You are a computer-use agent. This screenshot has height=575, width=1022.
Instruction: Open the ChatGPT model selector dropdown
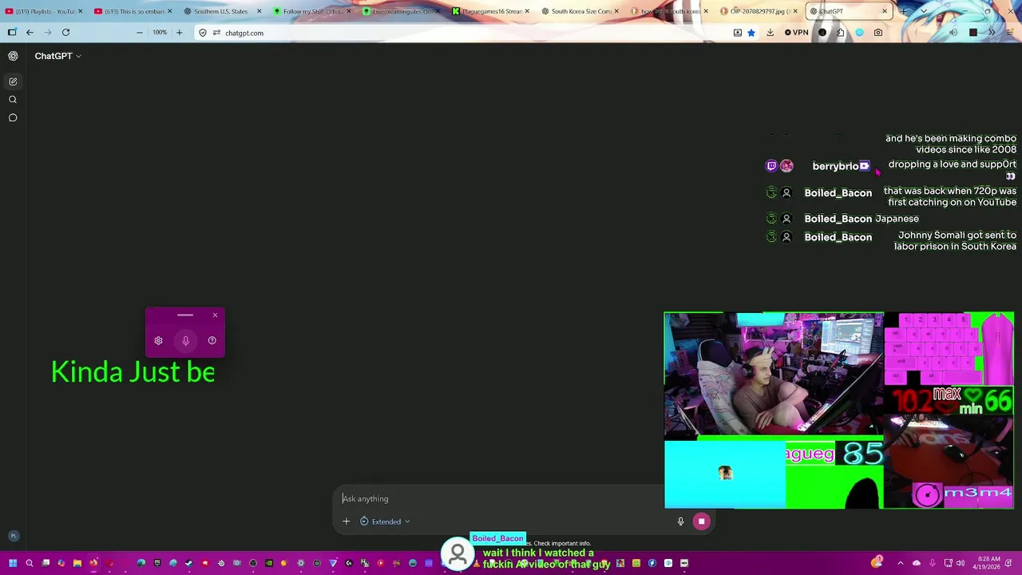coord(57,56)
